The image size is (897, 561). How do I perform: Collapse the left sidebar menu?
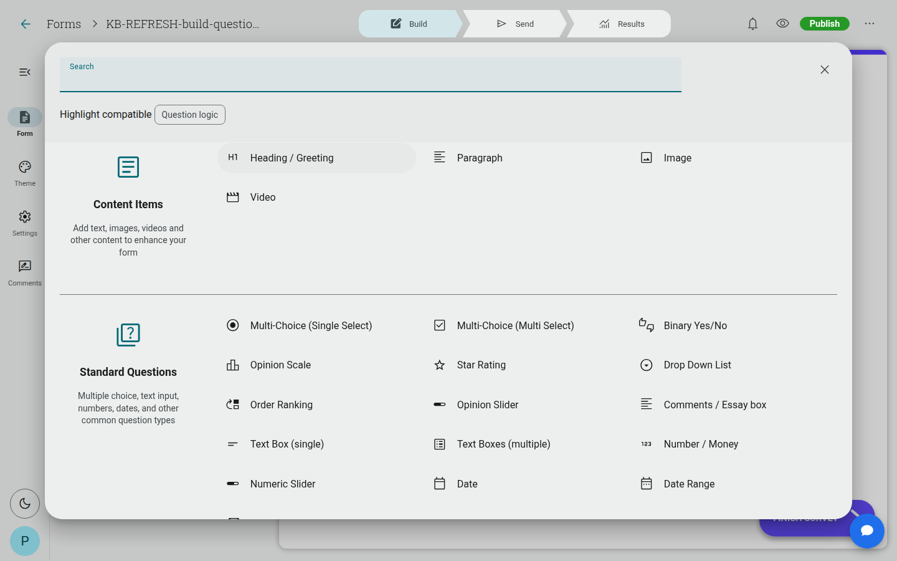(x=25, y=72)
